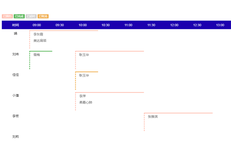Screen dimensions: 231x157
Task: Open the 张雅淇 appointment at 11:30
Action: click(178, 122)
